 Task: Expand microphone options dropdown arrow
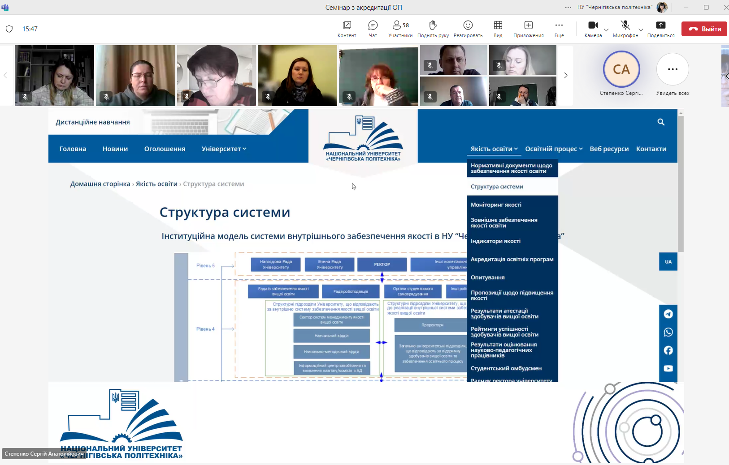pyautogui.click(x=641, y=30)
